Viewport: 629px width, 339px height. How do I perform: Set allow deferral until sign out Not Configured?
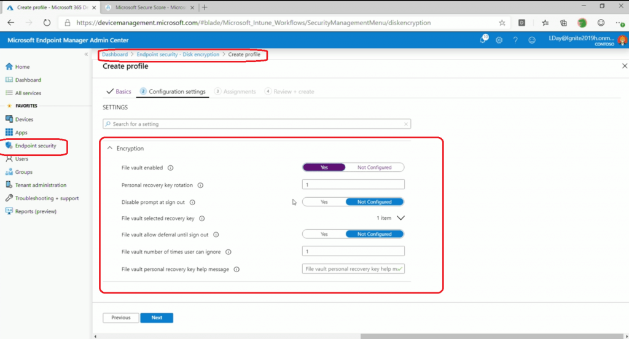click(x=374, y=234)
